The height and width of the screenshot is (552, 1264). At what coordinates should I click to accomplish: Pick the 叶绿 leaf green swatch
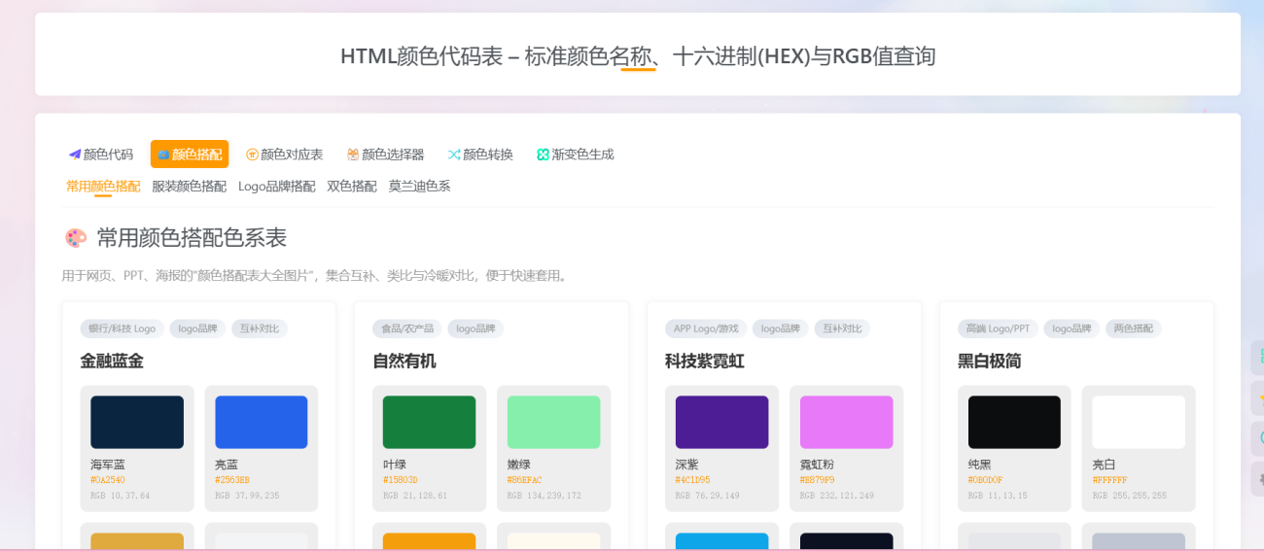pos(429,422)
